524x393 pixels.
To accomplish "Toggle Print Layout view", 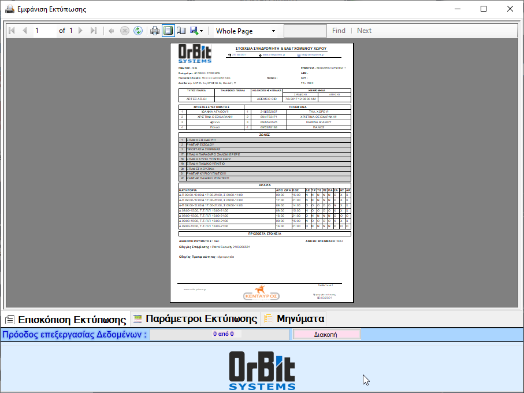I will tap(168, 31).
